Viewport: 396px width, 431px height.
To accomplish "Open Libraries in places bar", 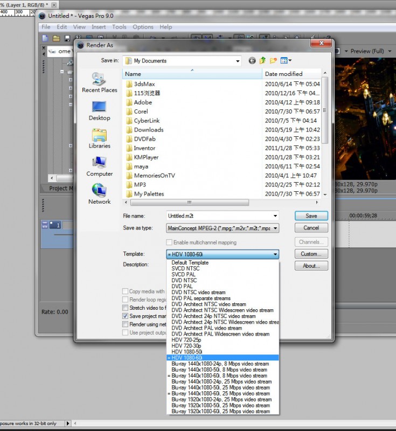I will [99, 138].
